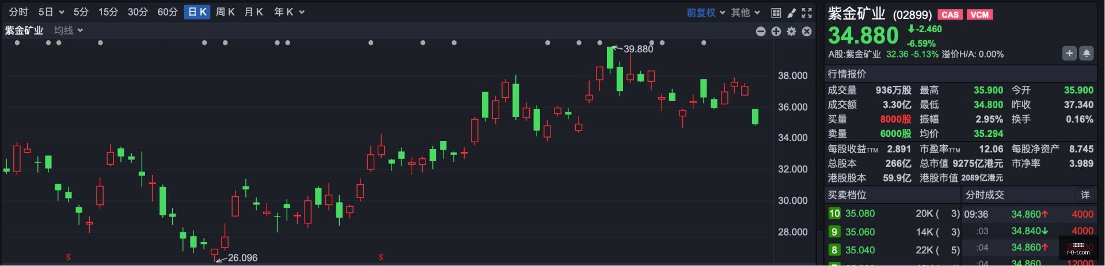Click the VCM badge

pos(979,15)
